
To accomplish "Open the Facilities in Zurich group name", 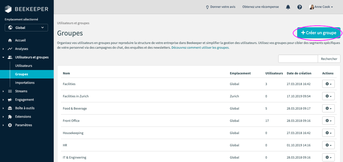I will (x=76, y=96).
